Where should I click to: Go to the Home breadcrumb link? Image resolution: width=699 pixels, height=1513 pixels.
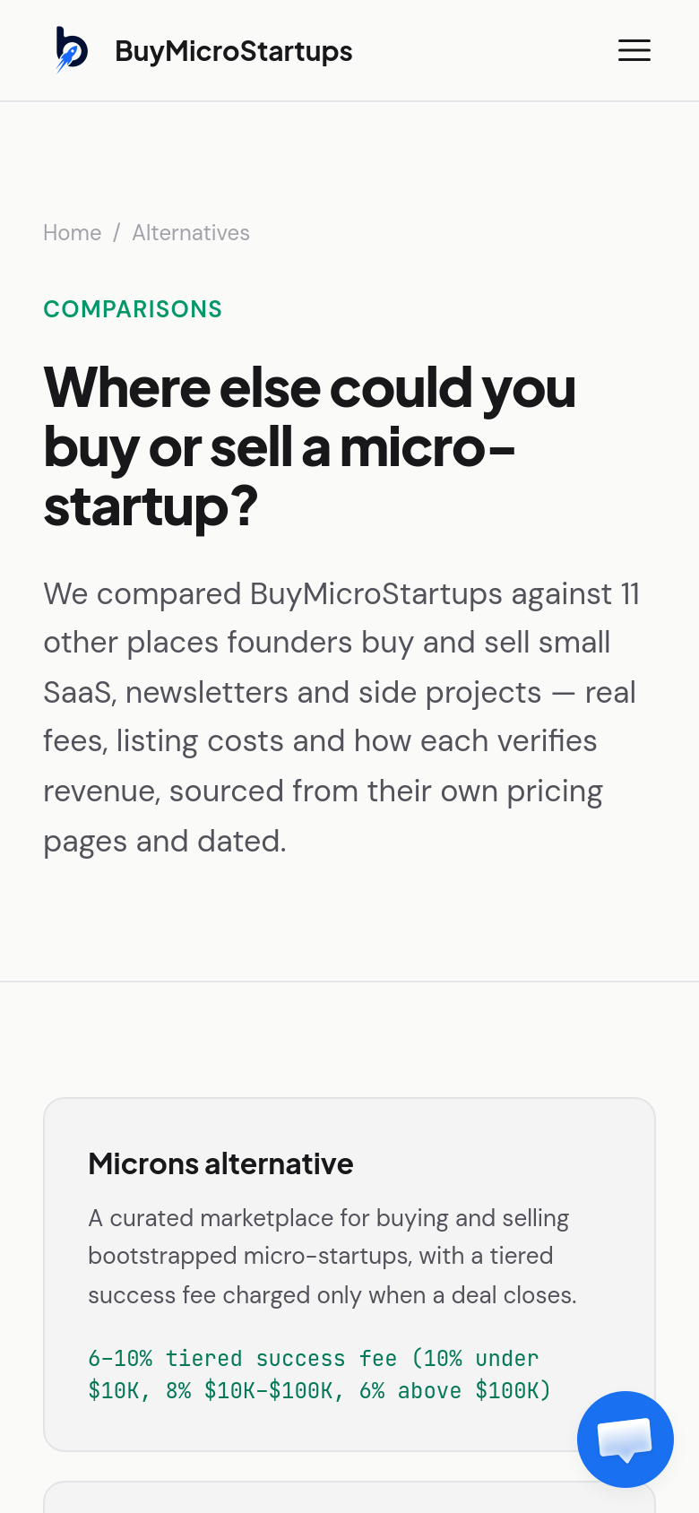(73, 233)
